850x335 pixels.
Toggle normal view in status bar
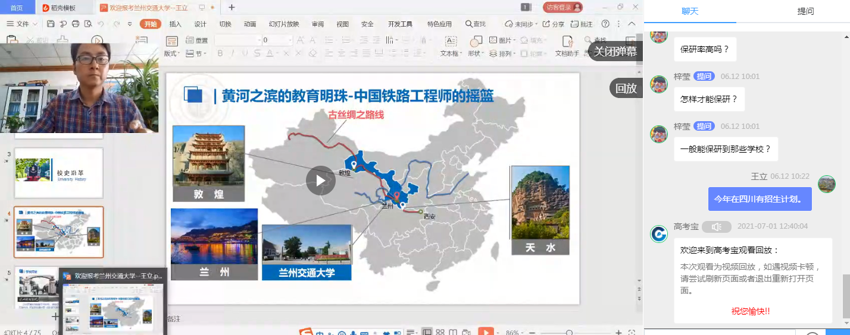point(427,333)
